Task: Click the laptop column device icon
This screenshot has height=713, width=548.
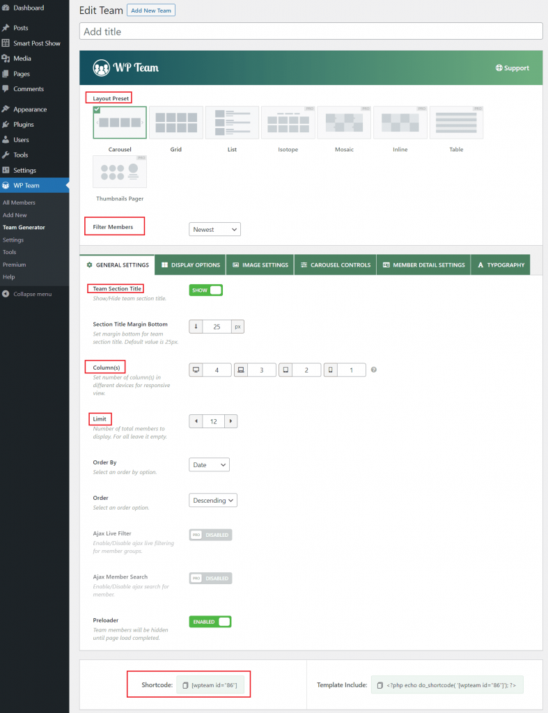Action: coord(241,370)
